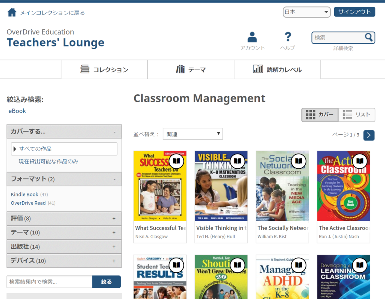Click メインコレクションに戻る link

[x=52, y=13]
